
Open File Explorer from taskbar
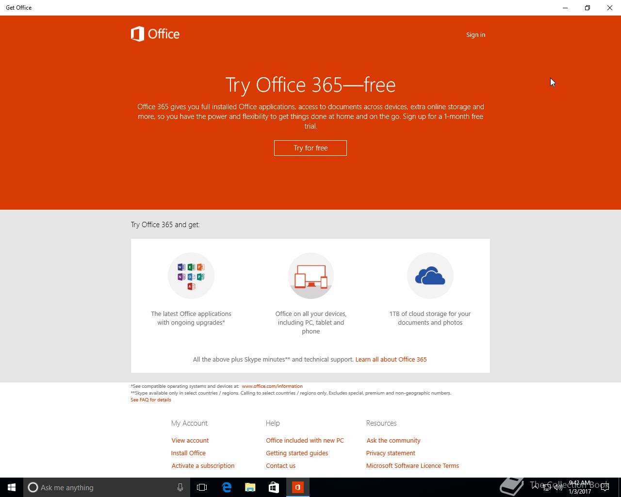click(250, 487)
